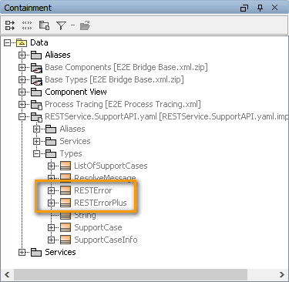Expand the RESTErrorPlus class node
Screen dimensions: 289x282
pyautogui.click(x=51, y=203)
